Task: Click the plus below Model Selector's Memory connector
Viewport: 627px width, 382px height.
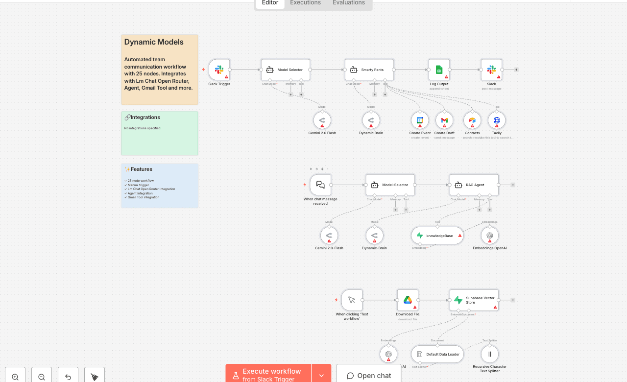Action: 291,94
